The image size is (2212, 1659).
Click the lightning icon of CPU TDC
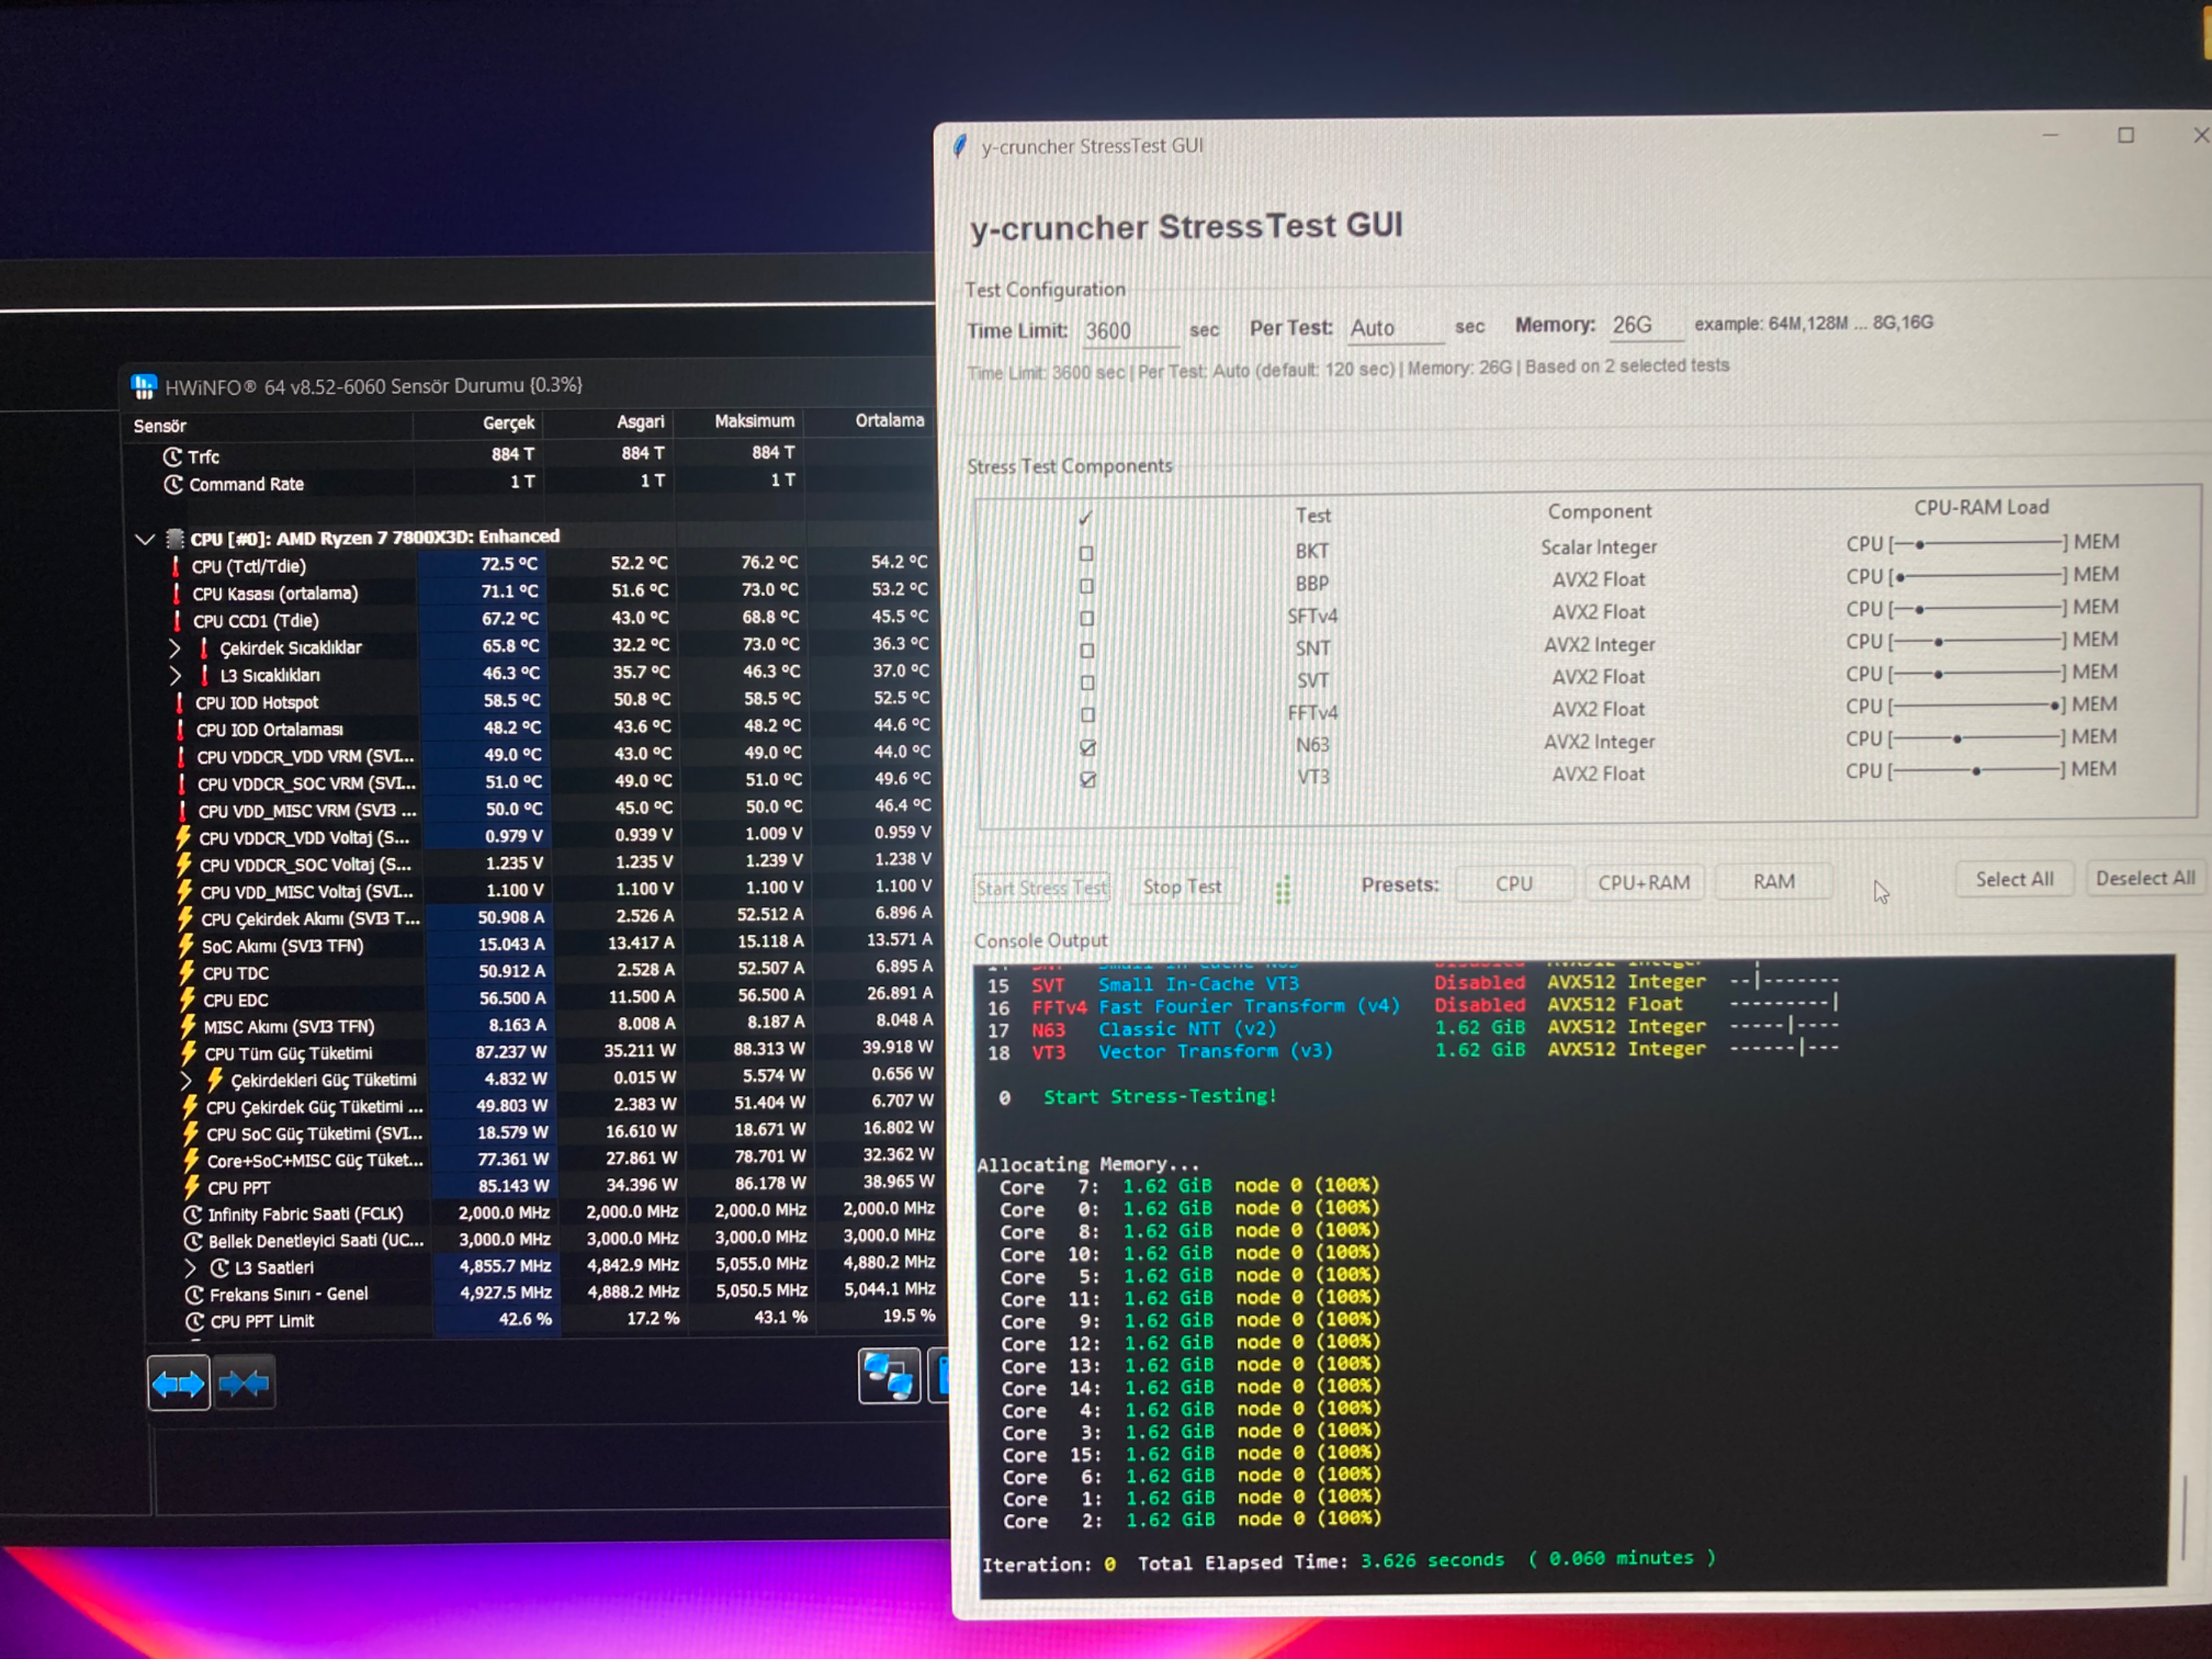pos(187,973)
